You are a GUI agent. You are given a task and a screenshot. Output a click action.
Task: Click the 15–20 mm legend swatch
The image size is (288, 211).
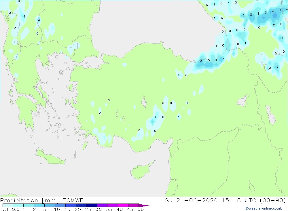71,205
